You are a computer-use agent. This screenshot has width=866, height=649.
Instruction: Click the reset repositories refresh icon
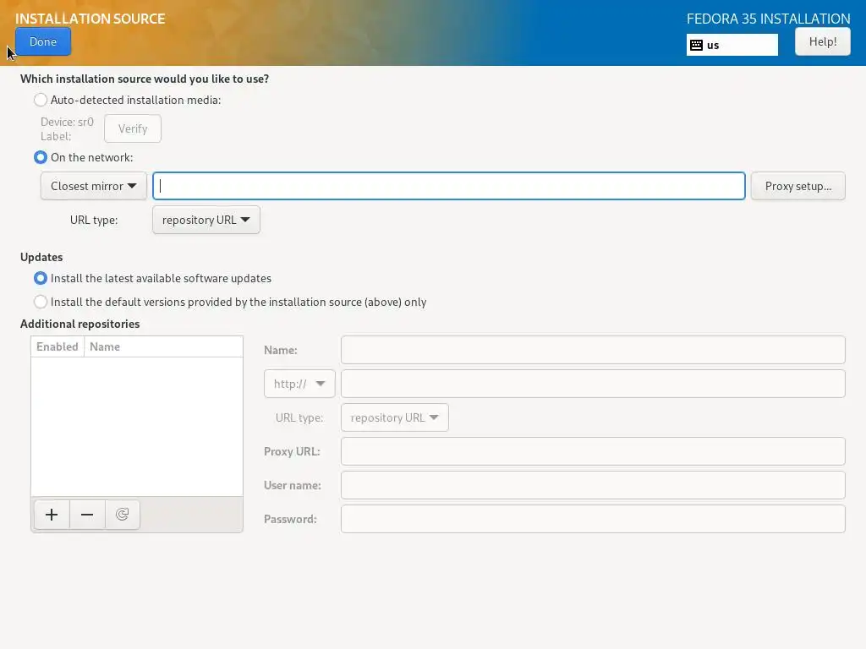coord(122,515)
